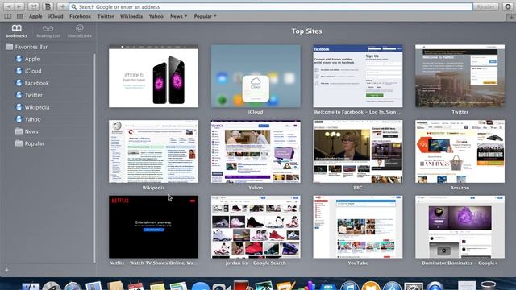Click the plus button beside address bar
Viewport: 516px width, 290px height.
click(x=63, y=6)
